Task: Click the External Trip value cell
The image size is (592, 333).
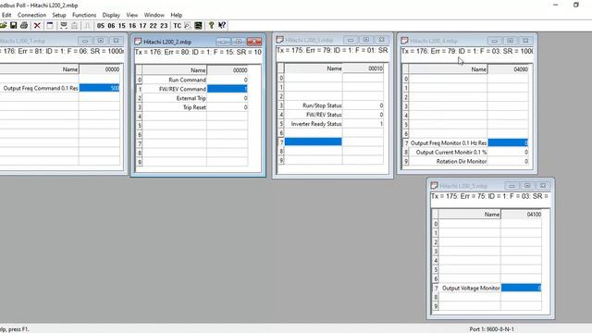Action: click(x=228, y=98)
